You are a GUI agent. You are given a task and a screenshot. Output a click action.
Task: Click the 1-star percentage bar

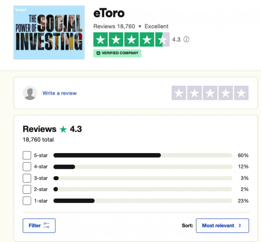pos(143,201)
